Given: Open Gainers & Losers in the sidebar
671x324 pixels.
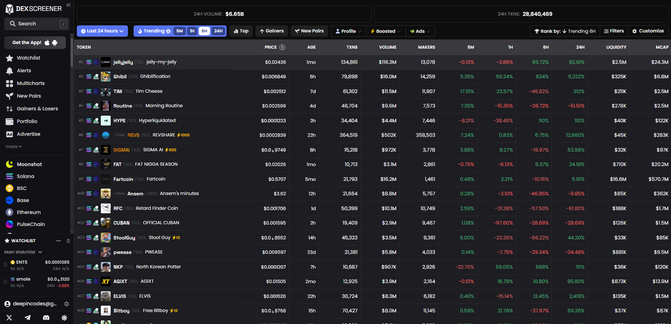Looking at the screenshot, I should [37, 109].
